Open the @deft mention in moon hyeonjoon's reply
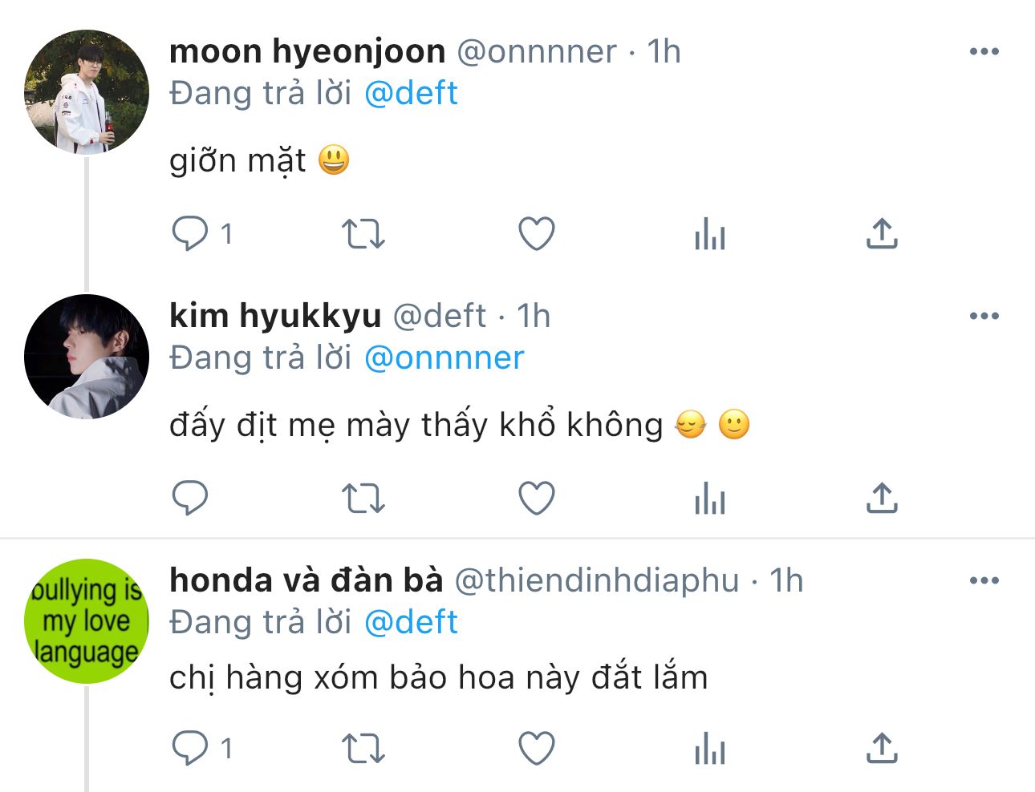The image size is (1035, 792). (x=411, y=93)
